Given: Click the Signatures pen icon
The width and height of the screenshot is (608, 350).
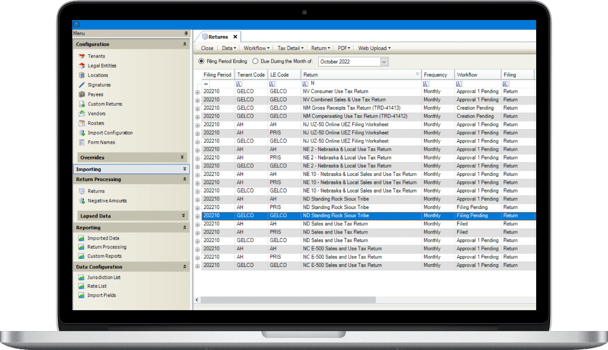Looking at the screenshot, I should click(x=82, y=85).
